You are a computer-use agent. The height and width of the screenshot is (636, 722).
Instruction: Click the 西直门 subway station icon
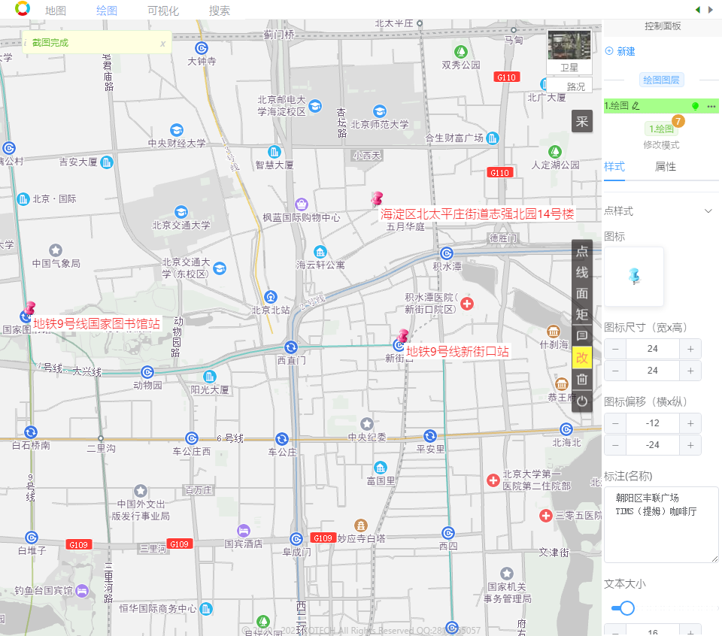(x=290, y=347)
